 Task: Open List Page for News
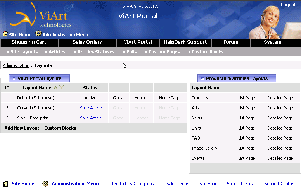(x=247, y=118)
